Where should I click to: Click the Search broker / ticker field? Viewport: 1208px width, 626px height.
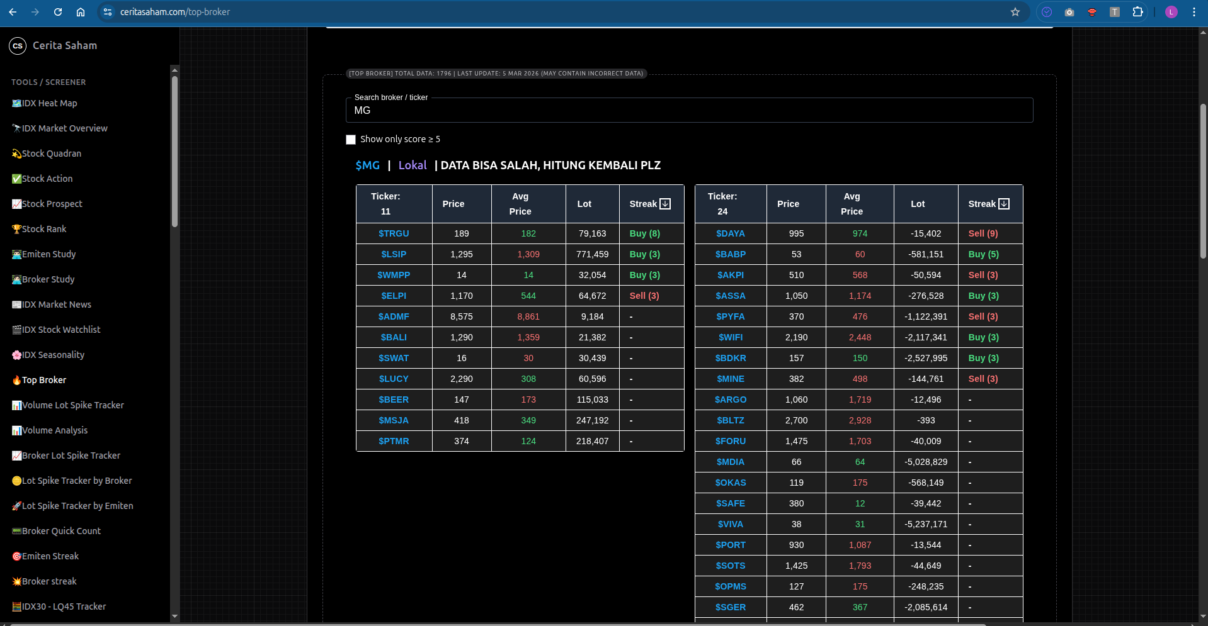tap(689, 111)
